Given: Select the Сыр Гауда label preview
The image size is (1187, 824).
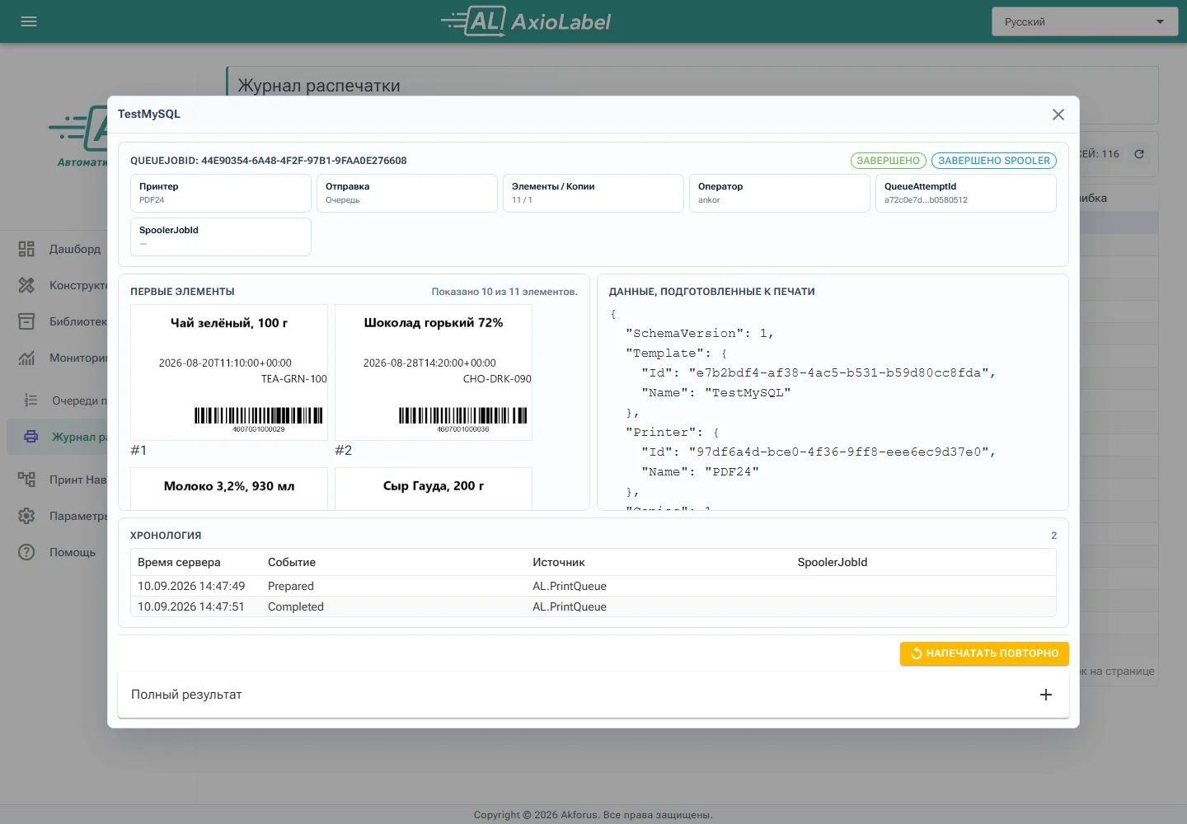Looking at the screenshot, I should pyautogui.click(x=434, y=489).
